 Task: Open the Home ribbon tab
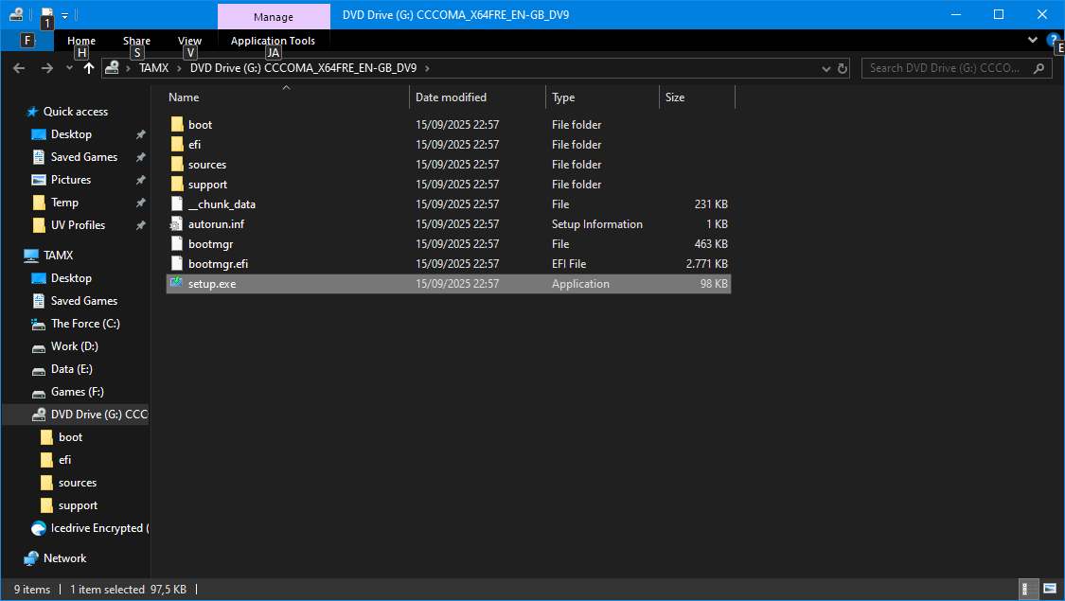80,41
